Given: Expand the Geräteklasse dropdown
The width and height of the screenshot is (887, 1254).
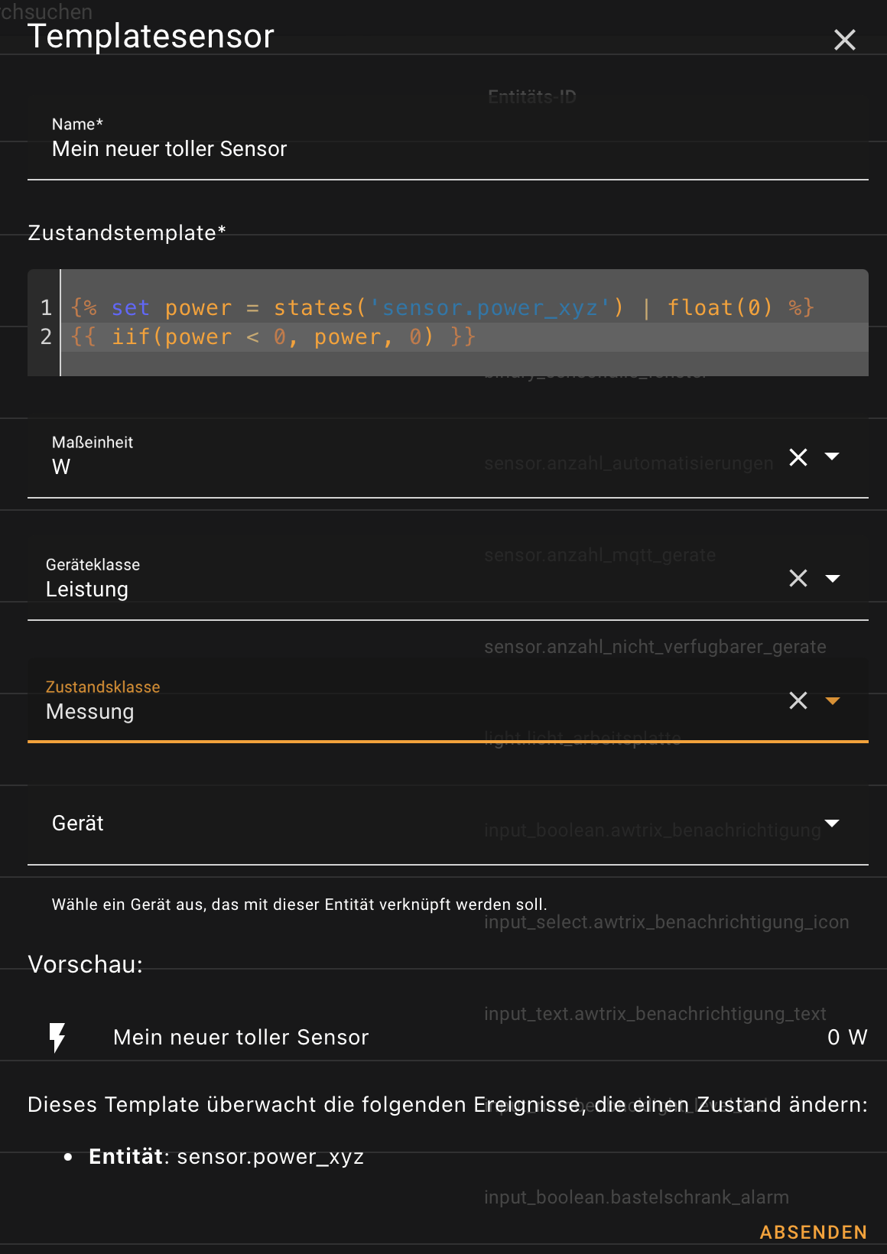Looking at the screenshot, I should coord(833,578).
